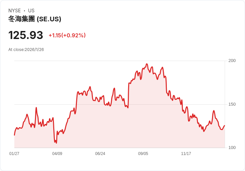Click the chart's highest peak near 200
The image size is (245, 171).
click(147, 64)
